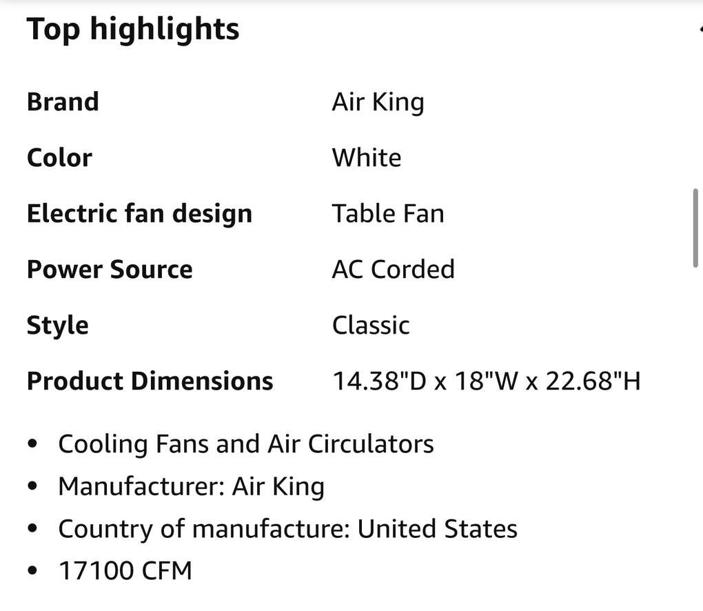Screen dimensions: 703x611
Task: Select the 14.38"D x 18"W x 22.68"H dimensions value
Action: coord(486,381)
